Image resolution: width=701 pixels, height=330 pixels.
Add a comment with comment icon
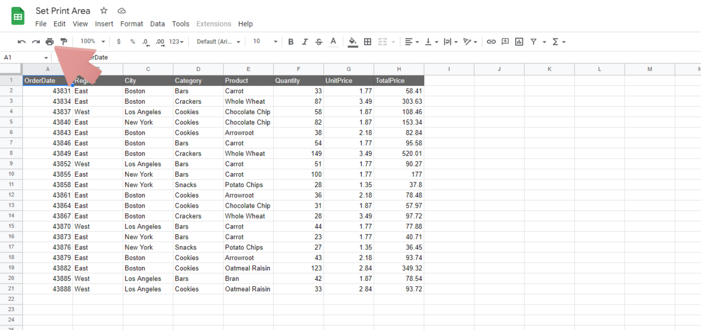505,42
